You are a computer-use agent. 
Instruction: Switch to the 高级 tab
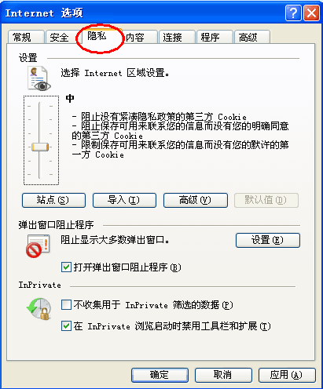(252, 37)
